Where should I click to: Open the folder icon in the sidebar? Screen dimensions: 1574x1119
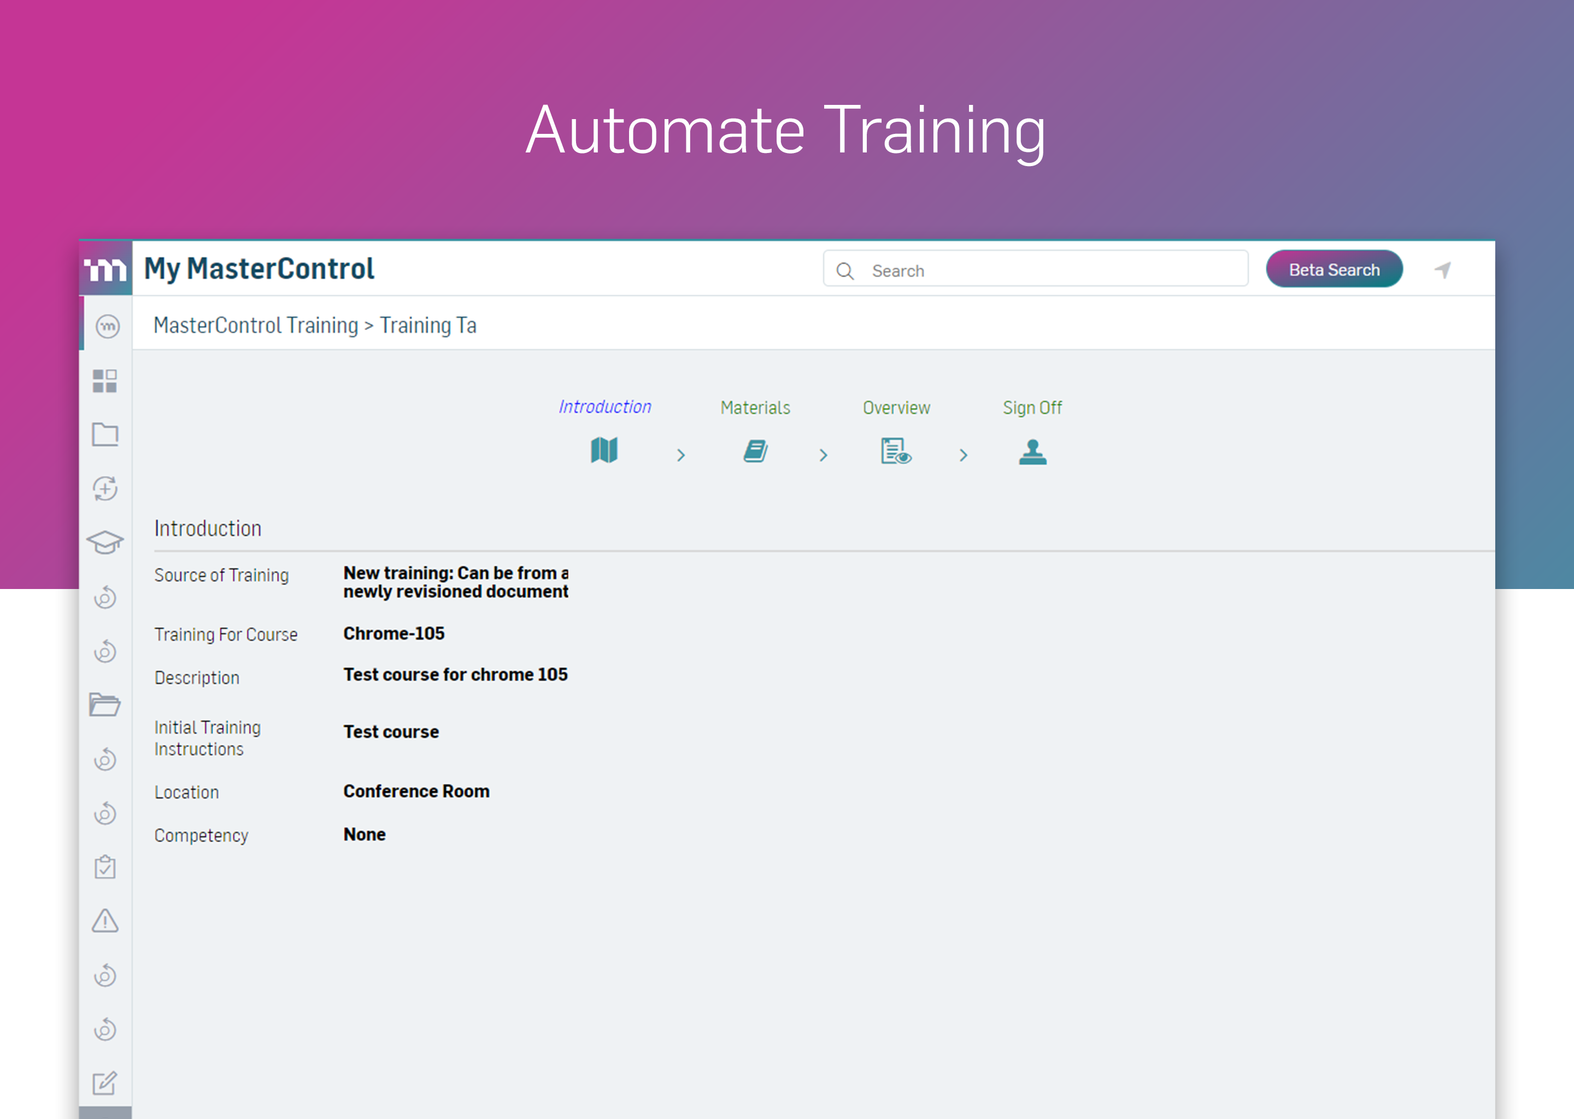[x=105, y=434]
